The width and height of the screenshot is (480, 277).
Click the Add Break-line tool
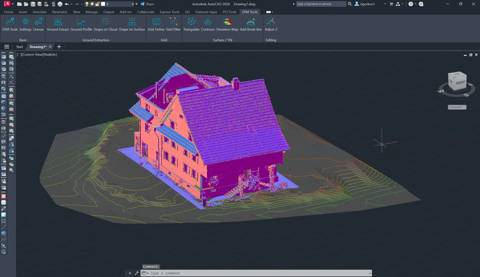pyautogui.click(x=251, y=24)
